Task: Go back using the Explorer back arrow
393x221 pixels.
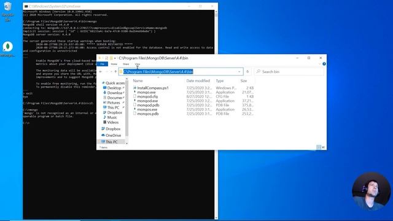Action: coord(101,72)
